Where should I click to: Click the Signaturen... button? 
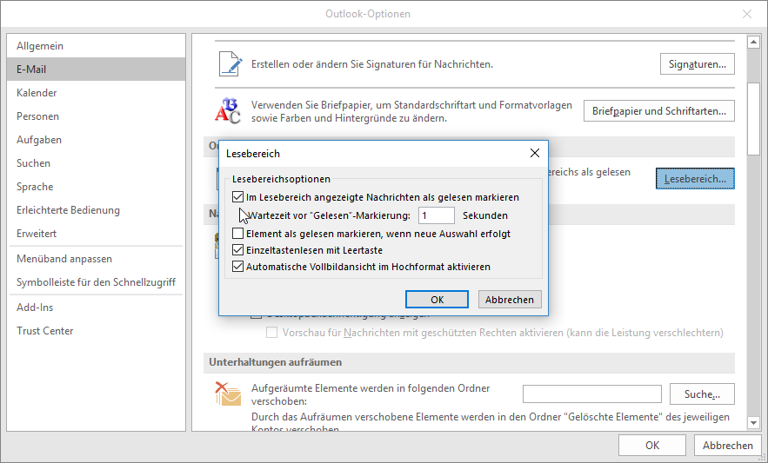point(697,64)
